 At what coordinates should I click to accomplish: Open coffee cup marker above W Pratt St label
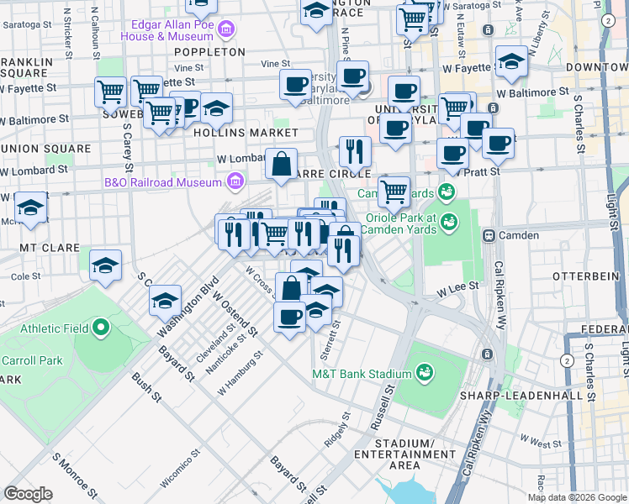[x=453, y=156]
